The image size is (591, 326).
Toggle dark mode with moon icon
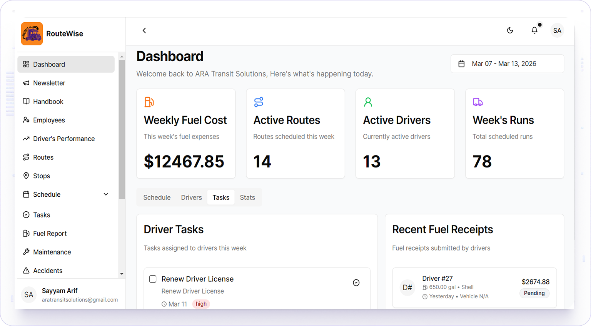[510, 30]
